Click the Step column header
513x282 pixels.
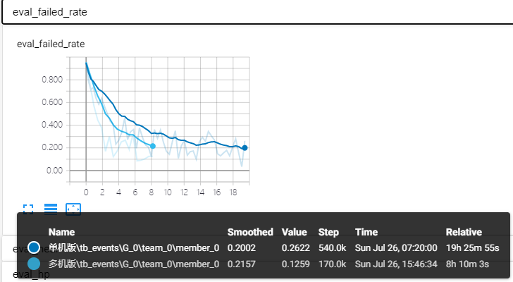[328, 232]
